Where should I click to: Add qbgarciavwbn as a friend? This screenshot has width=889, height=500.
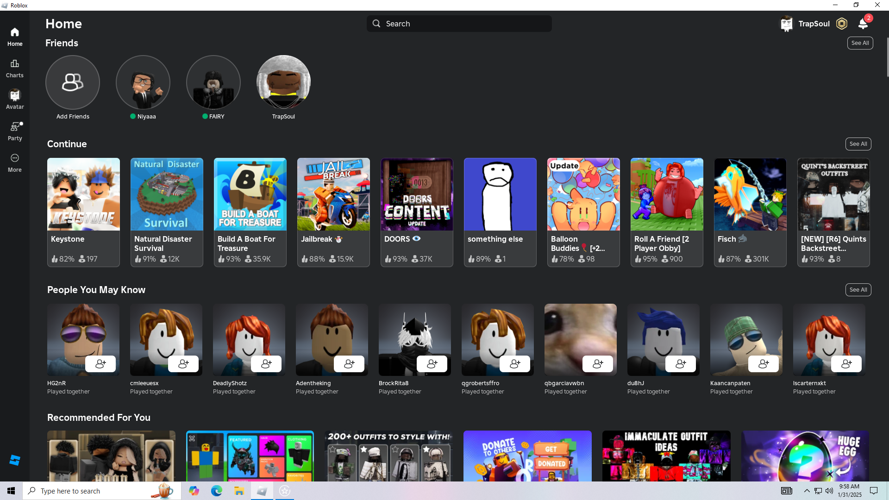[598, 364]
